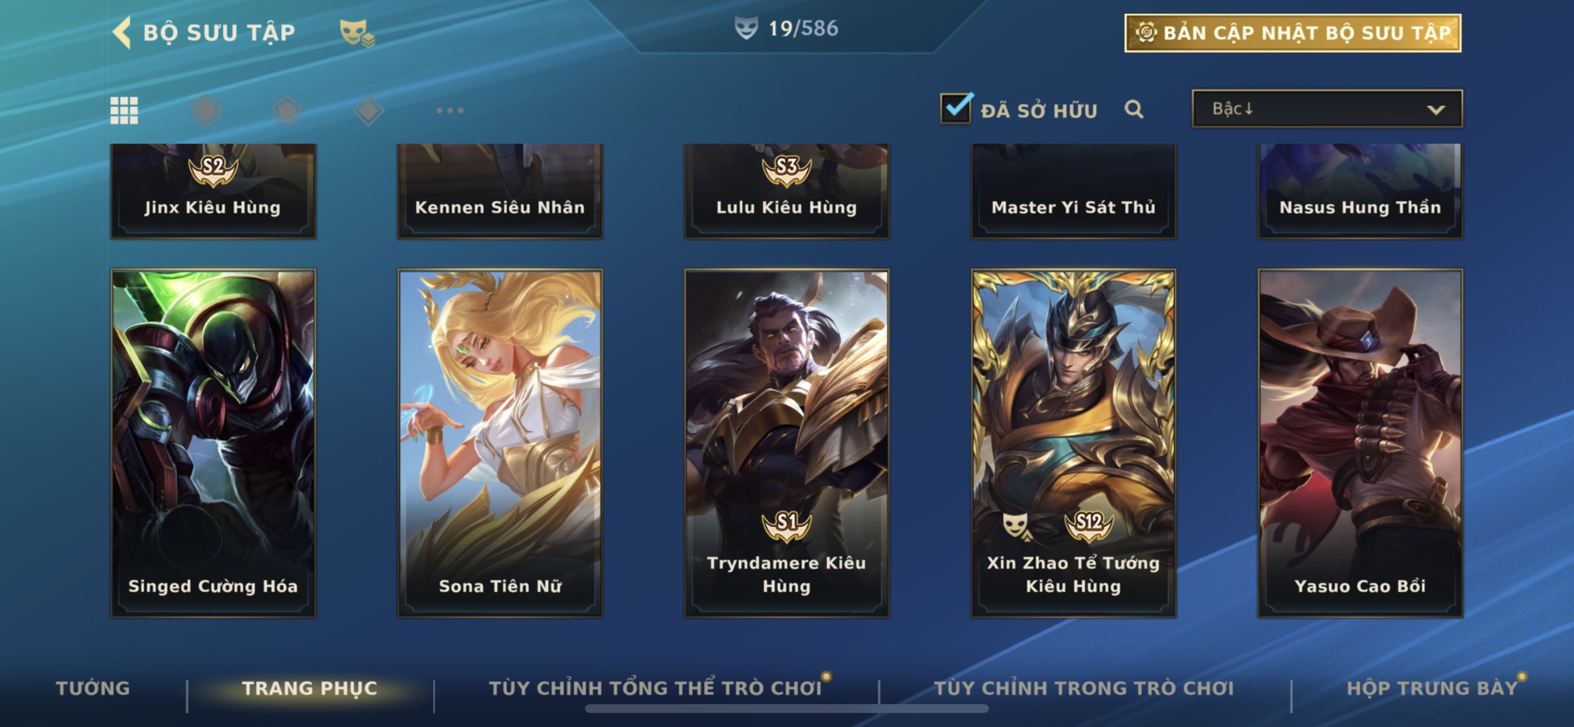Screen dimensions: 1574x727
Task: Open the three-dots more filters icon
Action: (x=450, y=111)
